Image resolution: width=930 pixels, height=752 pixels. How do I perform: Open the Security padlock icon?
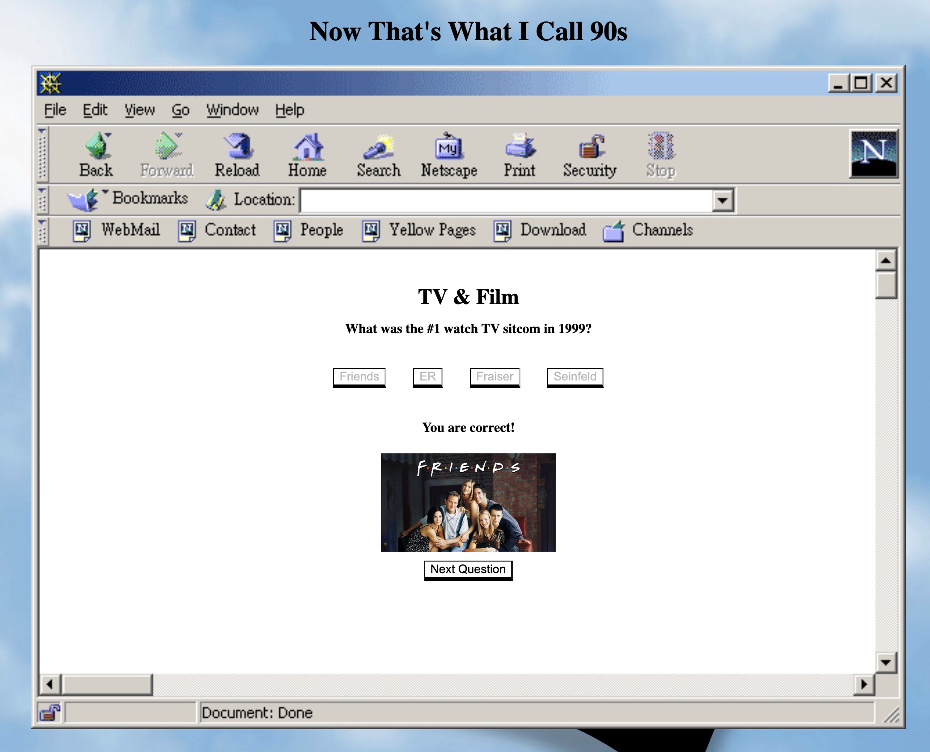[x=590, y=147]
